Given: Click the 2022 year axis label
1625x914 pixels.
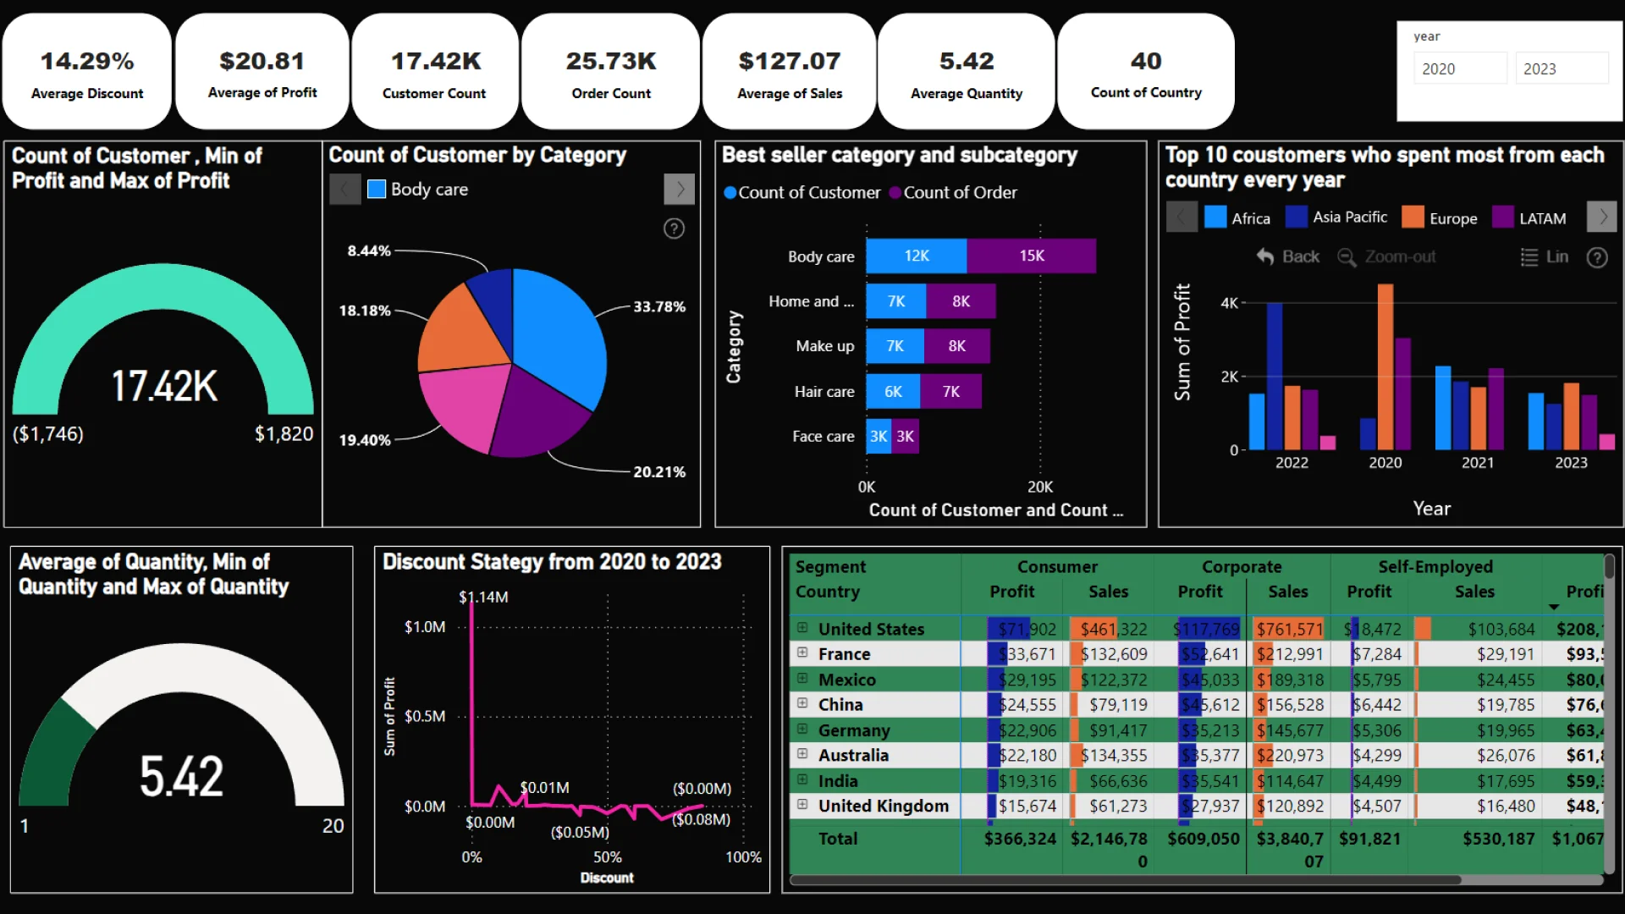Looking at the screenshot, I should (x=1292, y=463).
